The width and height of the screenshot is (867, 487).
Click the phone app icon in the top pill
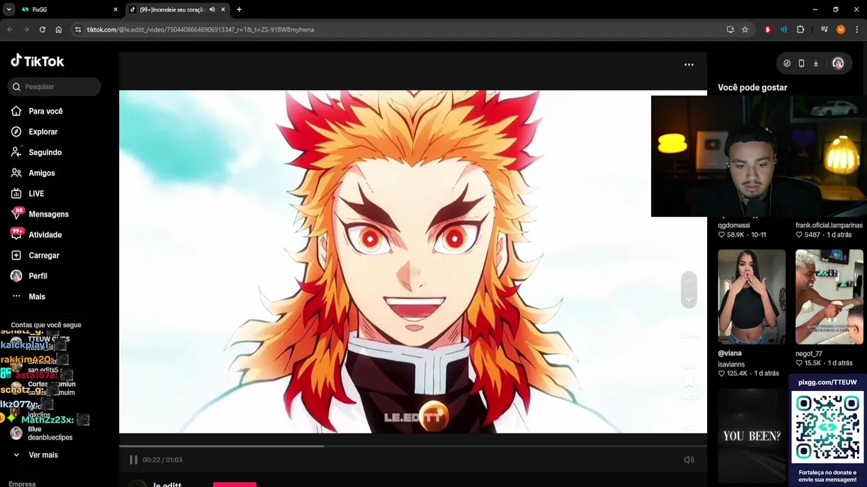[801, 64]
